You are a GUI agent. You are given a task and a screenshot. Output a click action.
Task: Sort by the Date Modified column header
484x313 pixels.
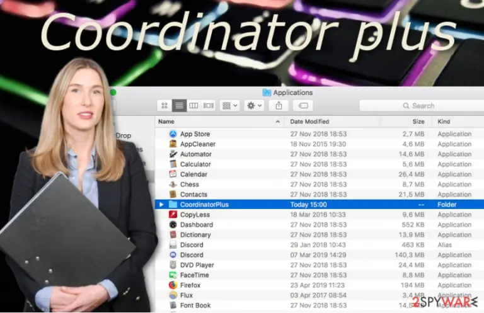point(309,122)
